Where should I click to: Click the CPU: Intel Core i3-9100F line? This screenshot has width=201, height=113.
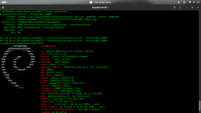tap(71, 94)
